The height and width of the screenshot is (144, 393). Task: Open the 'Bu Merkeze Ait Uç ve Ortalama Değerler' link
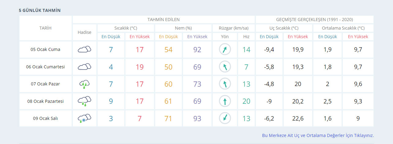coord(318,135)
